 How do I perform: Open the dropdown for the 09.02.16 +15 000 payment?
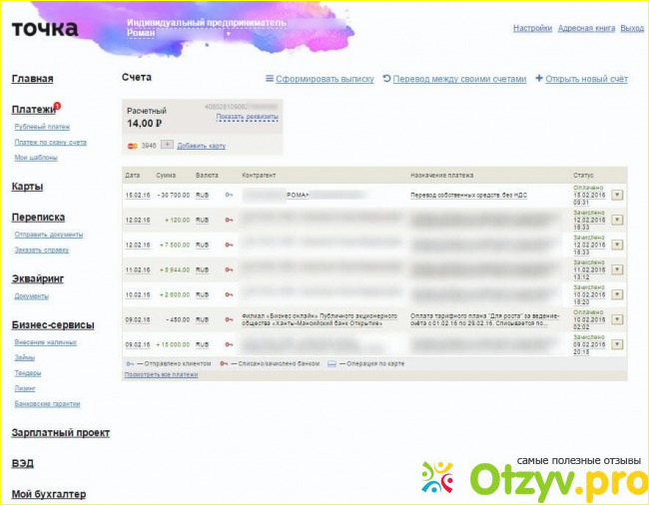[616, 344]
